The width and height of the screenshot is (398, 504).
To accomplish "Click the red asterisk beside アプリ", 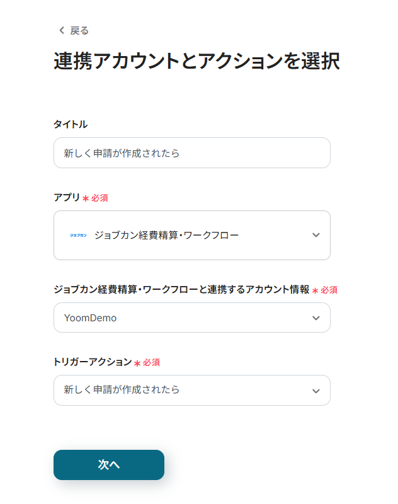I will (x=86, y=198).
